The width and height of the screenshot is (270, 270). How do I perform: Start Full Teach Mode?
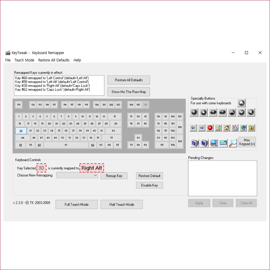point(77,205)
